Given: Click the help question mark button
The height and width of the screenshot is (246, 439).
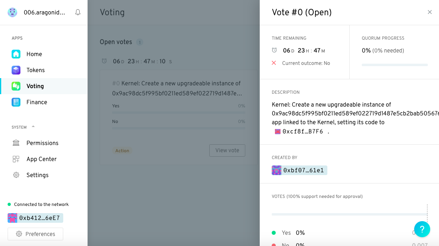Looking at the screenshot, I should [422, 229].
